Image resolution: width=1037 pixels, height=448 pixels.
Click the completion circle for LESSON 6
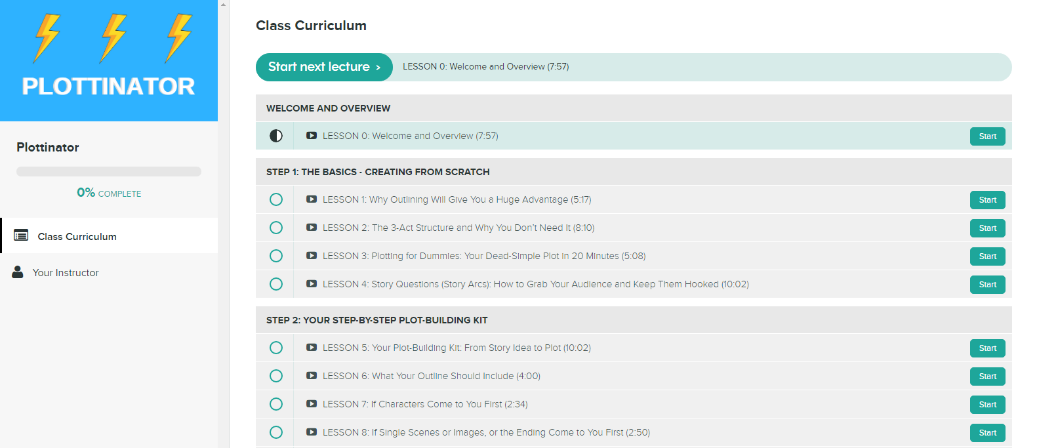276,376
